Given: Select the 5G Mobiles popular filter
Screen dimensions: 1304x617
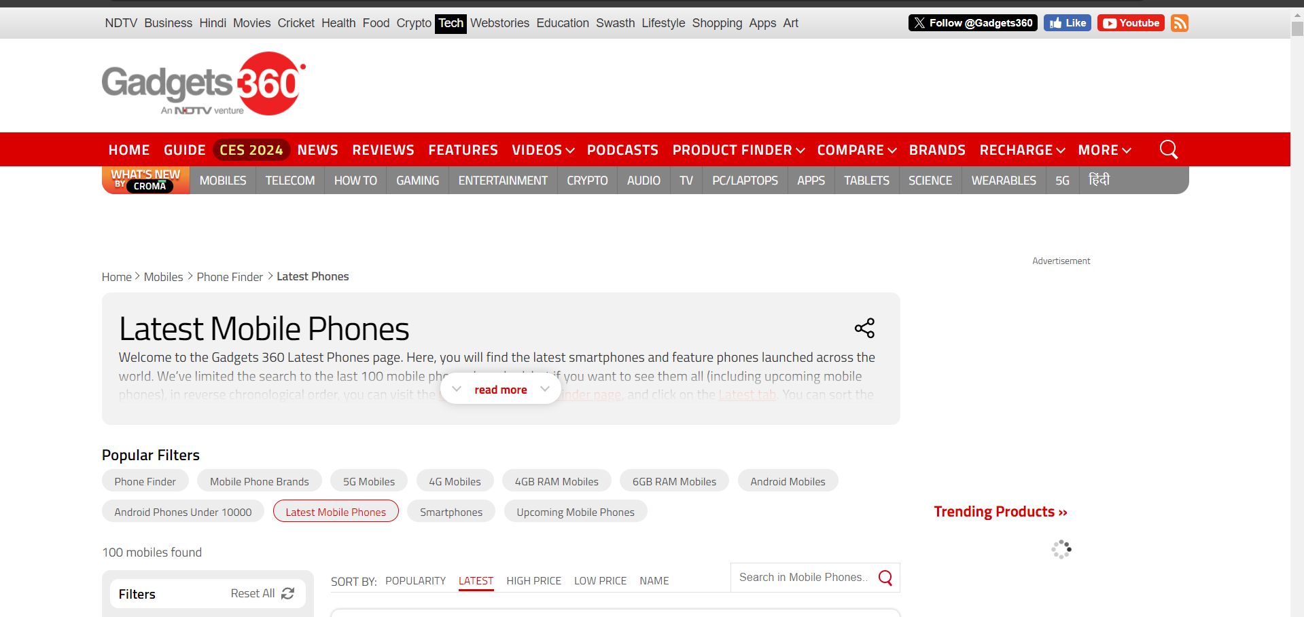Looking at the screenshot, I should click(369, 481).
